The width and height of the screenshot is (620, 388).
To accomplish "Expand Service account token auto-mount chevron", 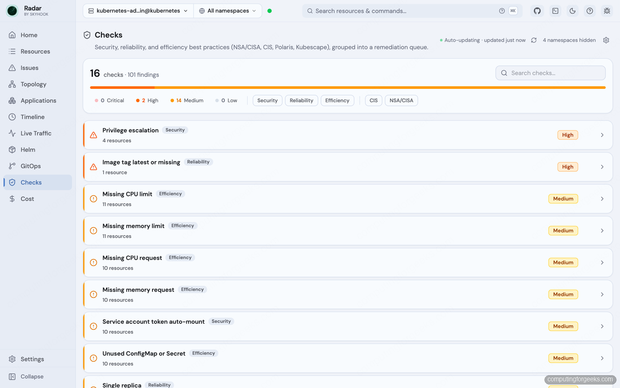I will pyautogui.click(x=602, y=326).
